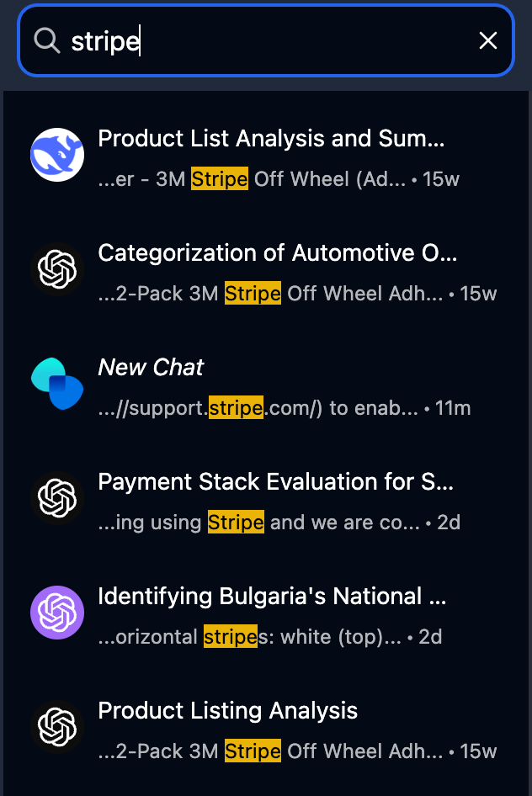Click the magnifying glass search icon

point(46,40)
